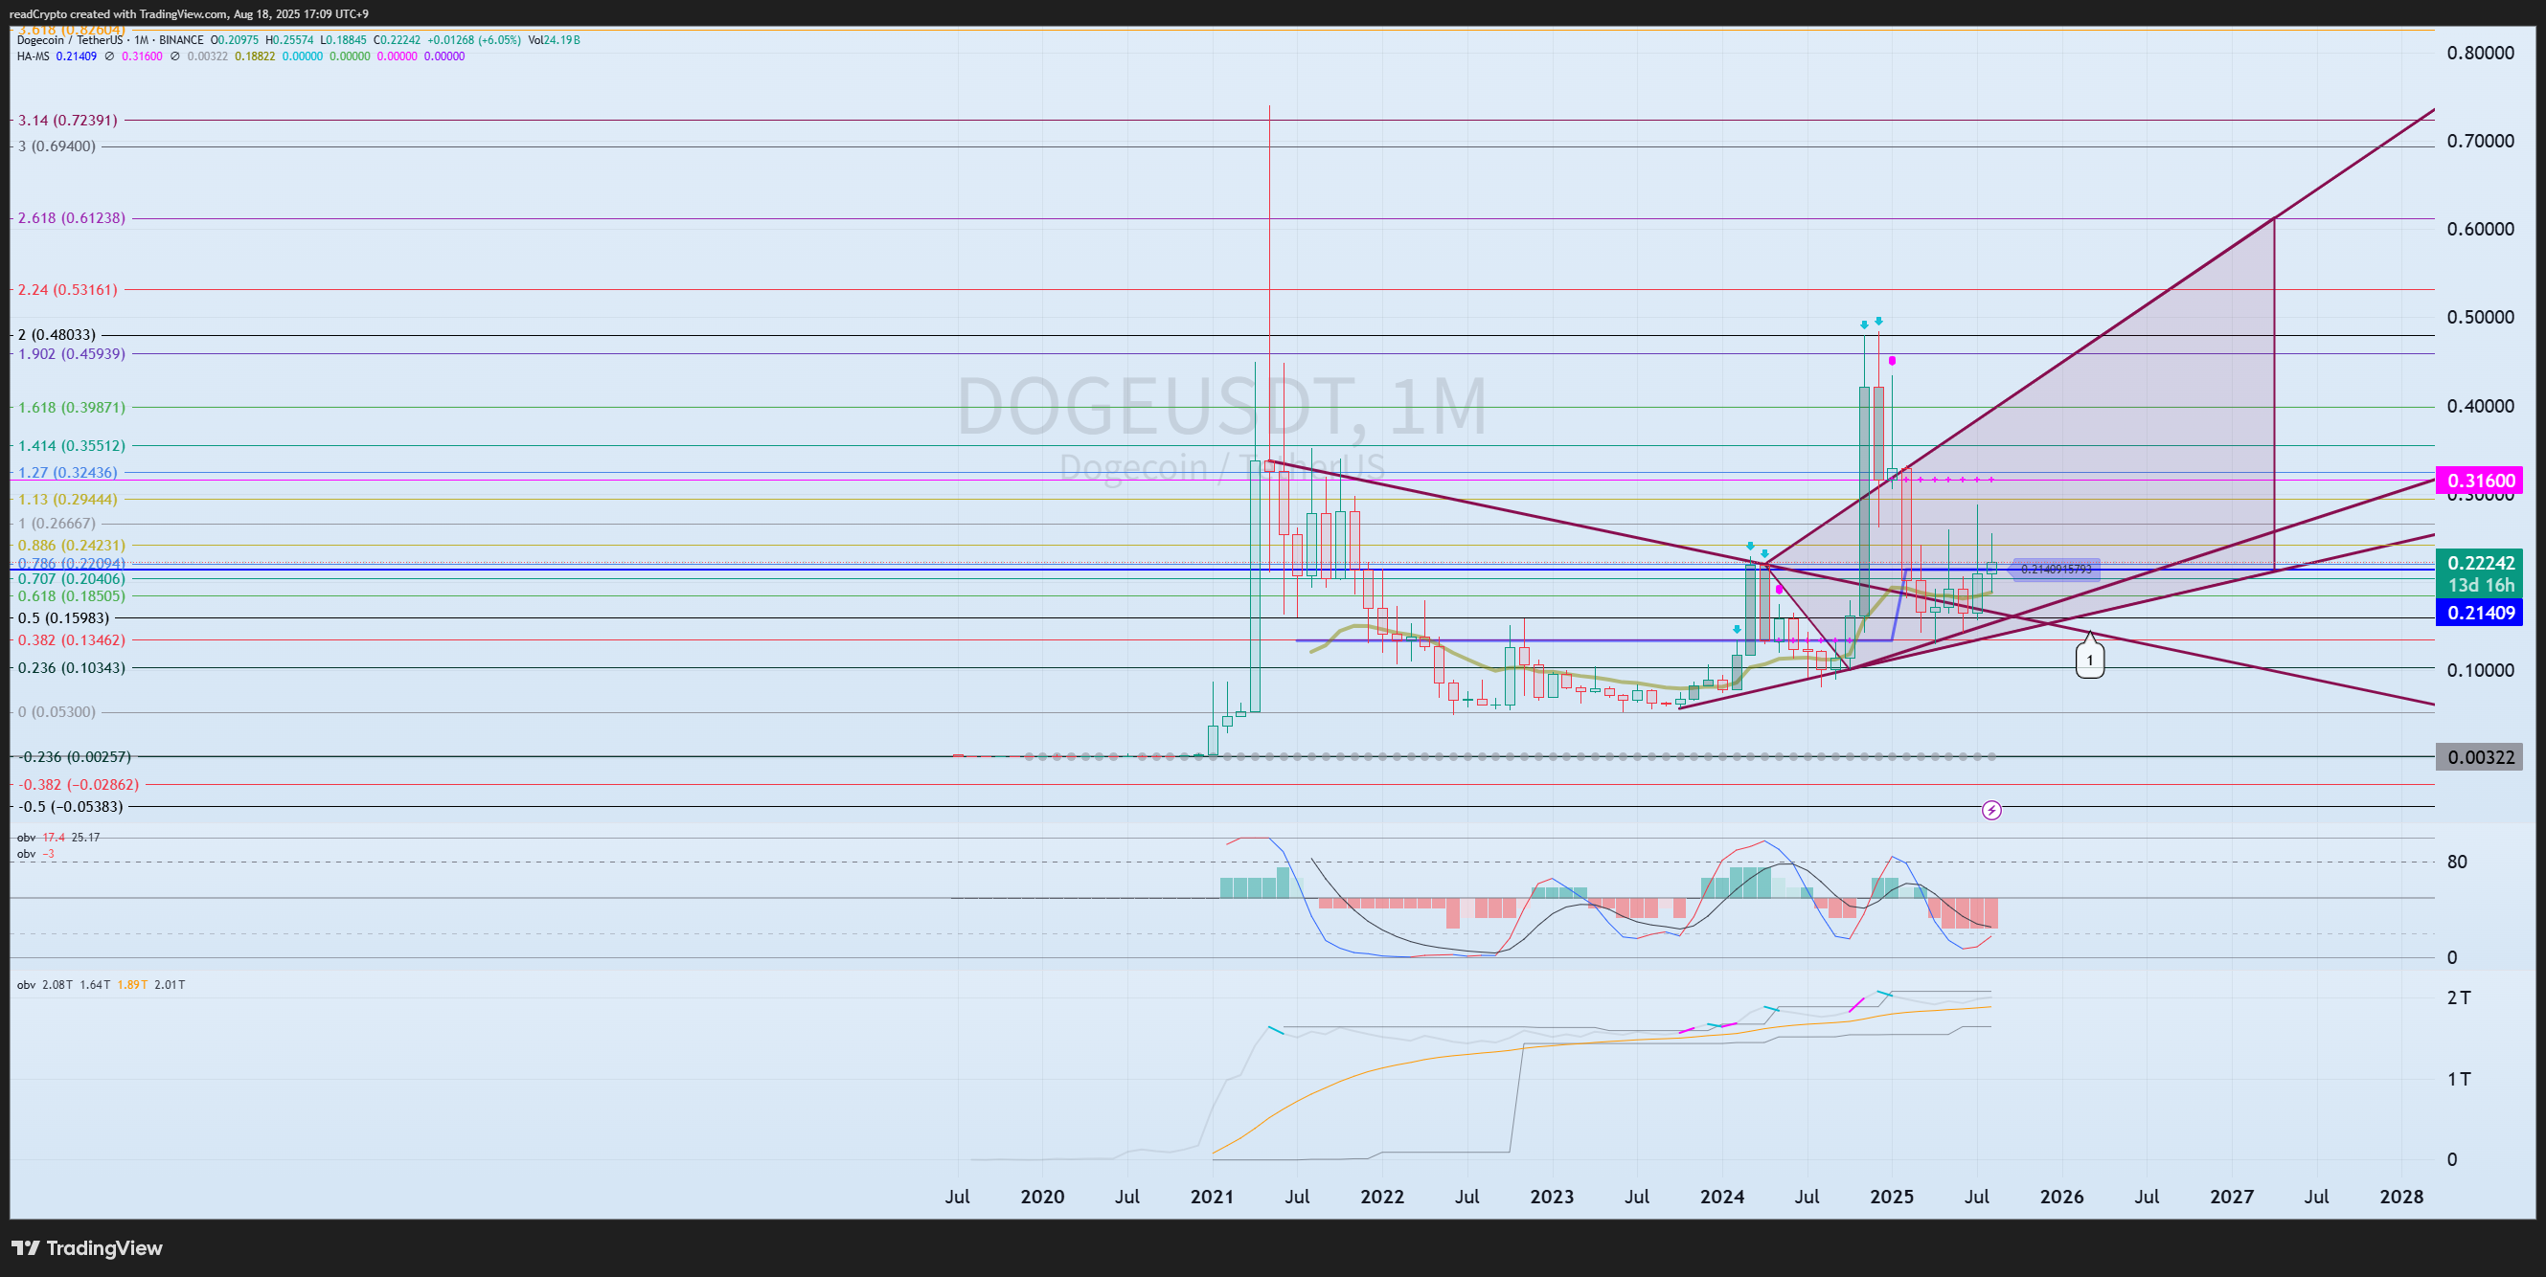Click the HA-MS indicator legend name
This screenshot has width=2546, height=1277.
[x=33, y=56]
